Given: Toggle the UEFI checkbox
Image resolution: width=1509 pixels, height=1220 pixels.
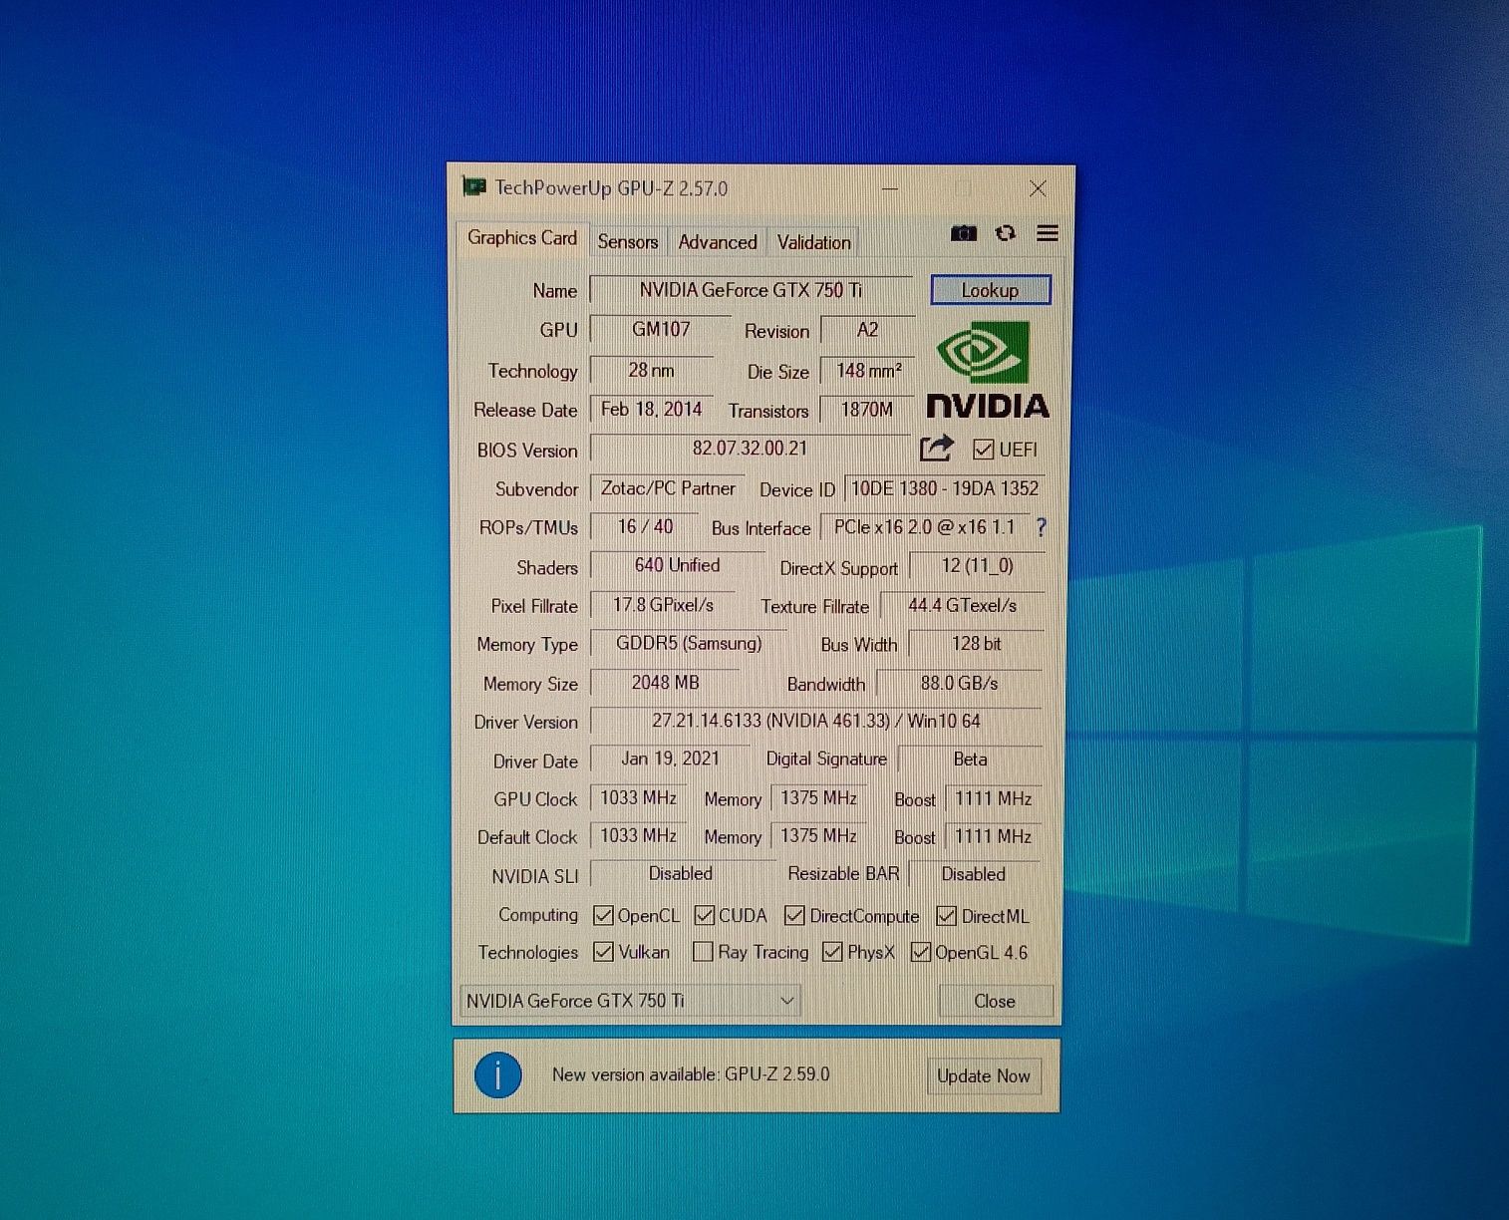Looking at the screenshot, I should [x=983, y=450].
